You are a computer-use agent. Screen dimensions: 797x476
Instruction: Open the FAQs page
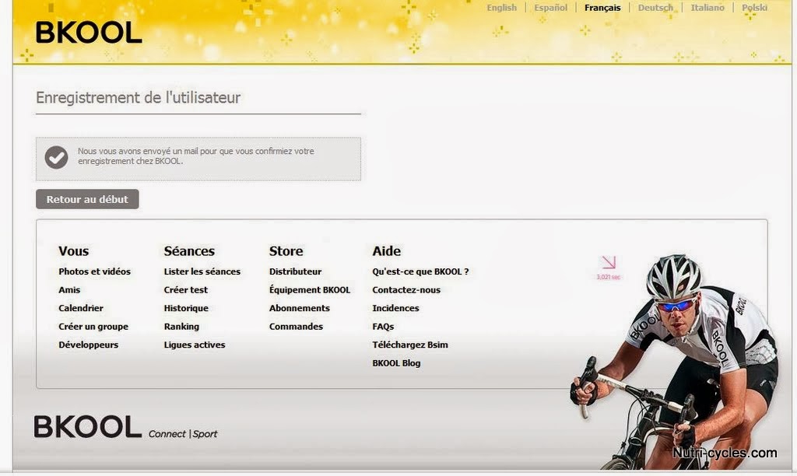pos(383,326)
